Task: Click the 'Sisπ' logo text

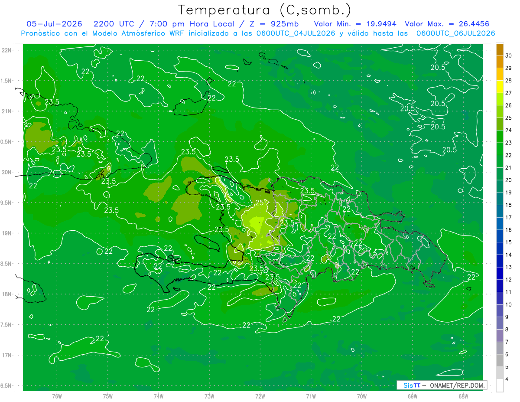Action: (412, 385)
